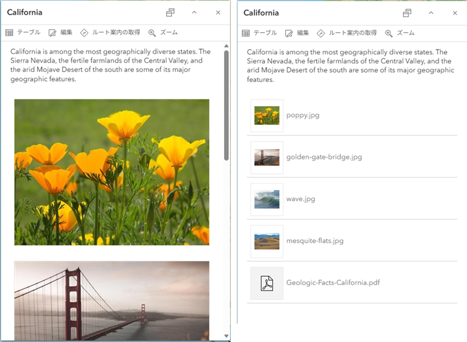Open the large poppy flower image

point(112,172)
